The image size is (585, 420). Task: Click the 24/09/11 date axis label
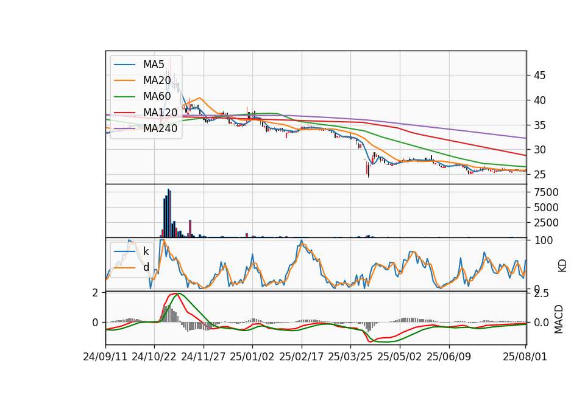point(105,357)
